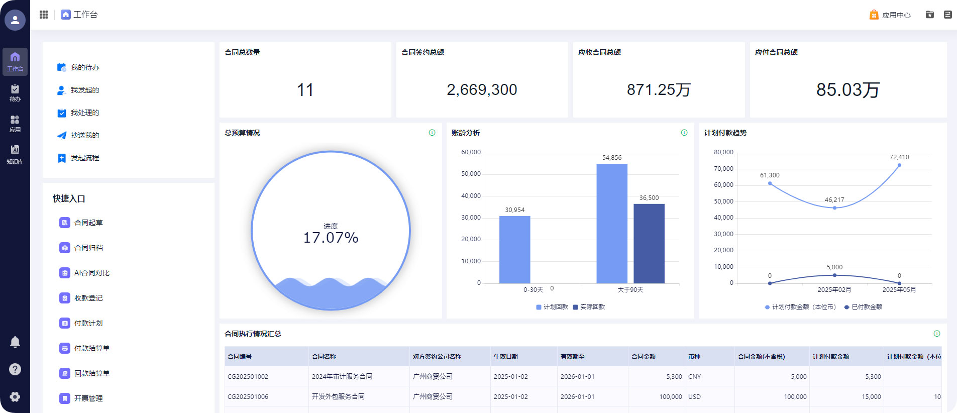Click the info icon on 合同执行情况汇总

(x=937, y=334)
